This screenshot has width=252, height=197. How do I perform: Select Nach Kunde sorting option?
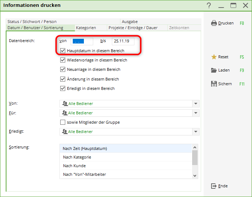(74, 166)
